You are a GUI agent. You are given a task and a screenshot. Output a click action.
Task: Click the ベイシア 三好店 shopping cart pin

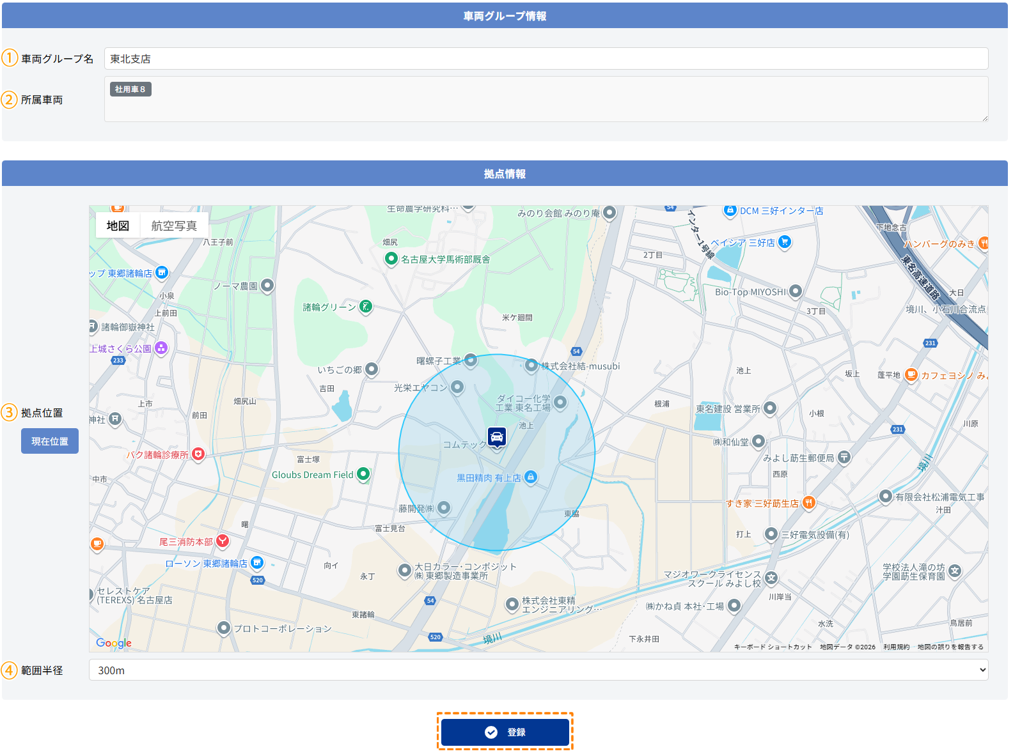(x=785, y=242)
